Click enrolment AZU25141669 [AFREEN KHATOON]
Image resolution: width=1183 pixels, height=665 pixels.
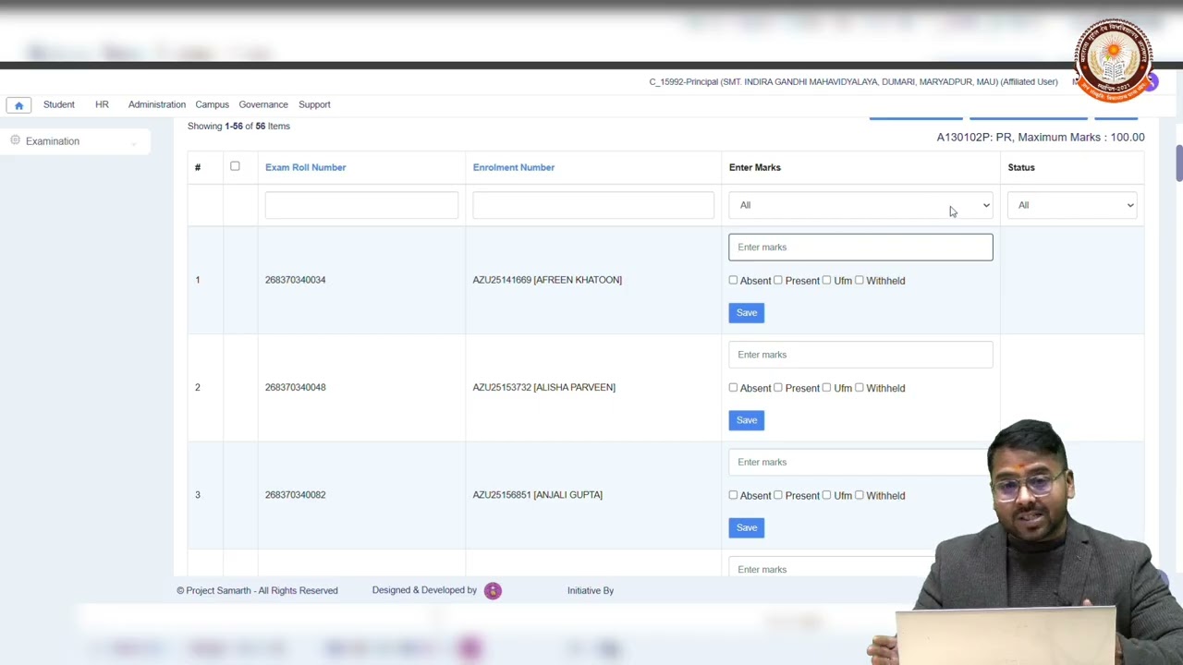pyautogui.click(x=547, y=280)
